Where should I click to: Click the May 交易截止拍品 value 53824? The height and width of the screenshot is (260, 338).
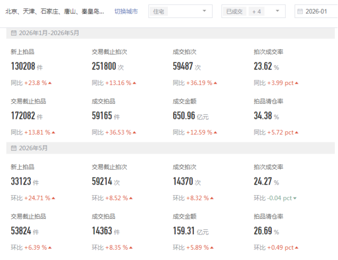(x=21, y=231)
